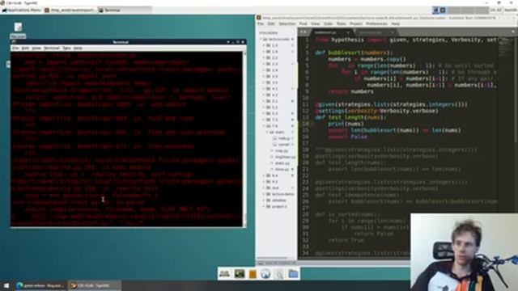Select the TigerVNC taskbar item

click(x=94, y=285)
